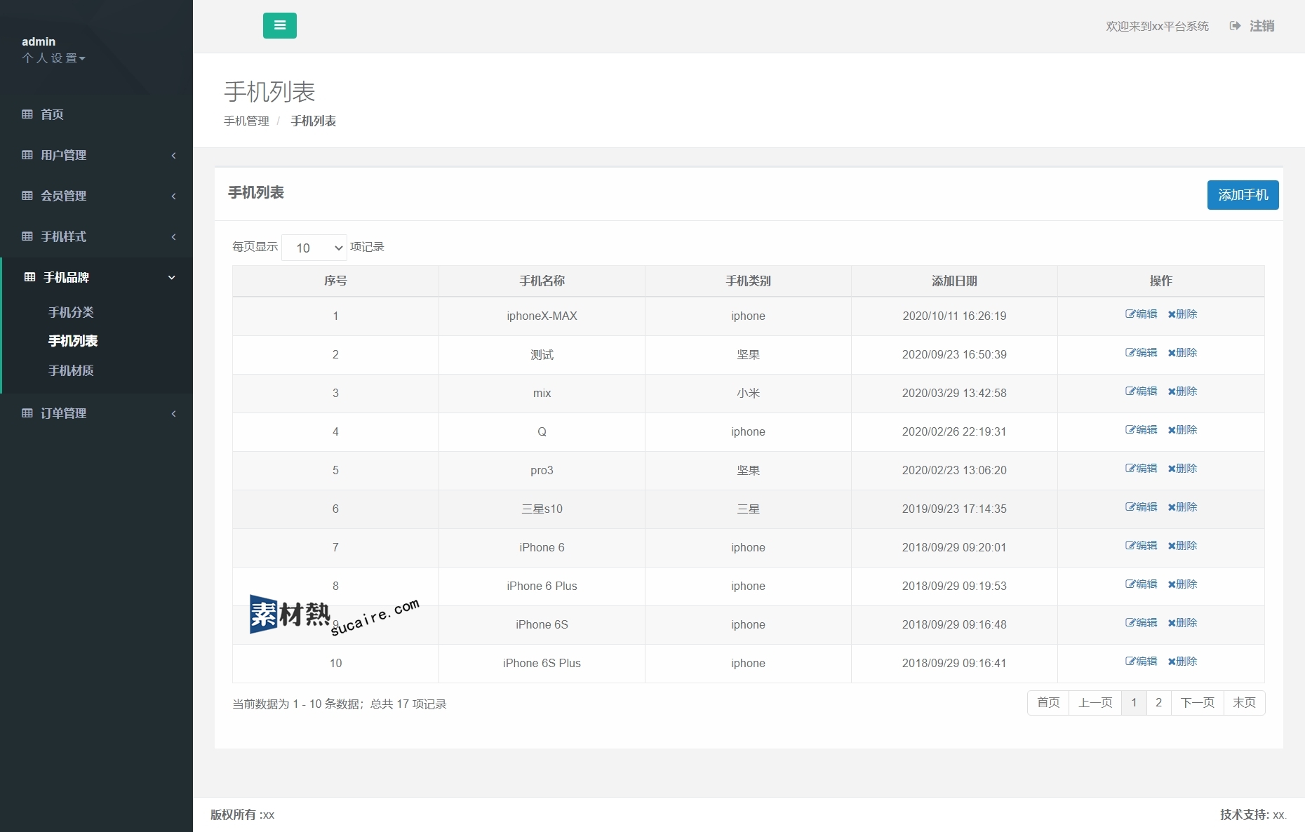Image resolution: width=1305 pixels, height=832 pixels.
Task: Click the 添加手机 button
Action: pyautogui.click(x=1243, y=195)
